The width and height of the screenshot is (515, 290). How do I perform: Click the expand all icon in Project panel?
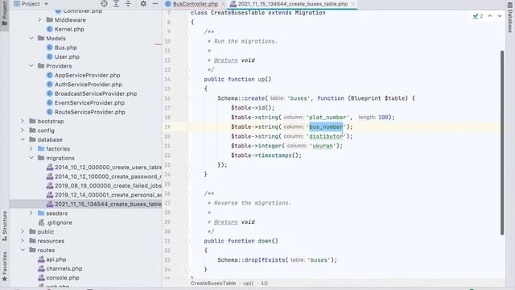tap(116, 4)
